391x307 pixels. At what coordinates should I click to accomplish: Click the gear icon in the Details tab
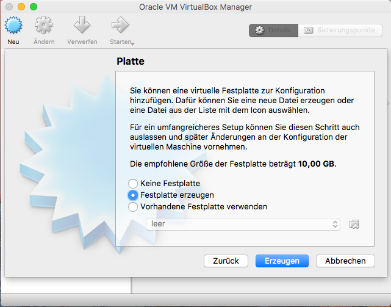[x=260, y=30]
